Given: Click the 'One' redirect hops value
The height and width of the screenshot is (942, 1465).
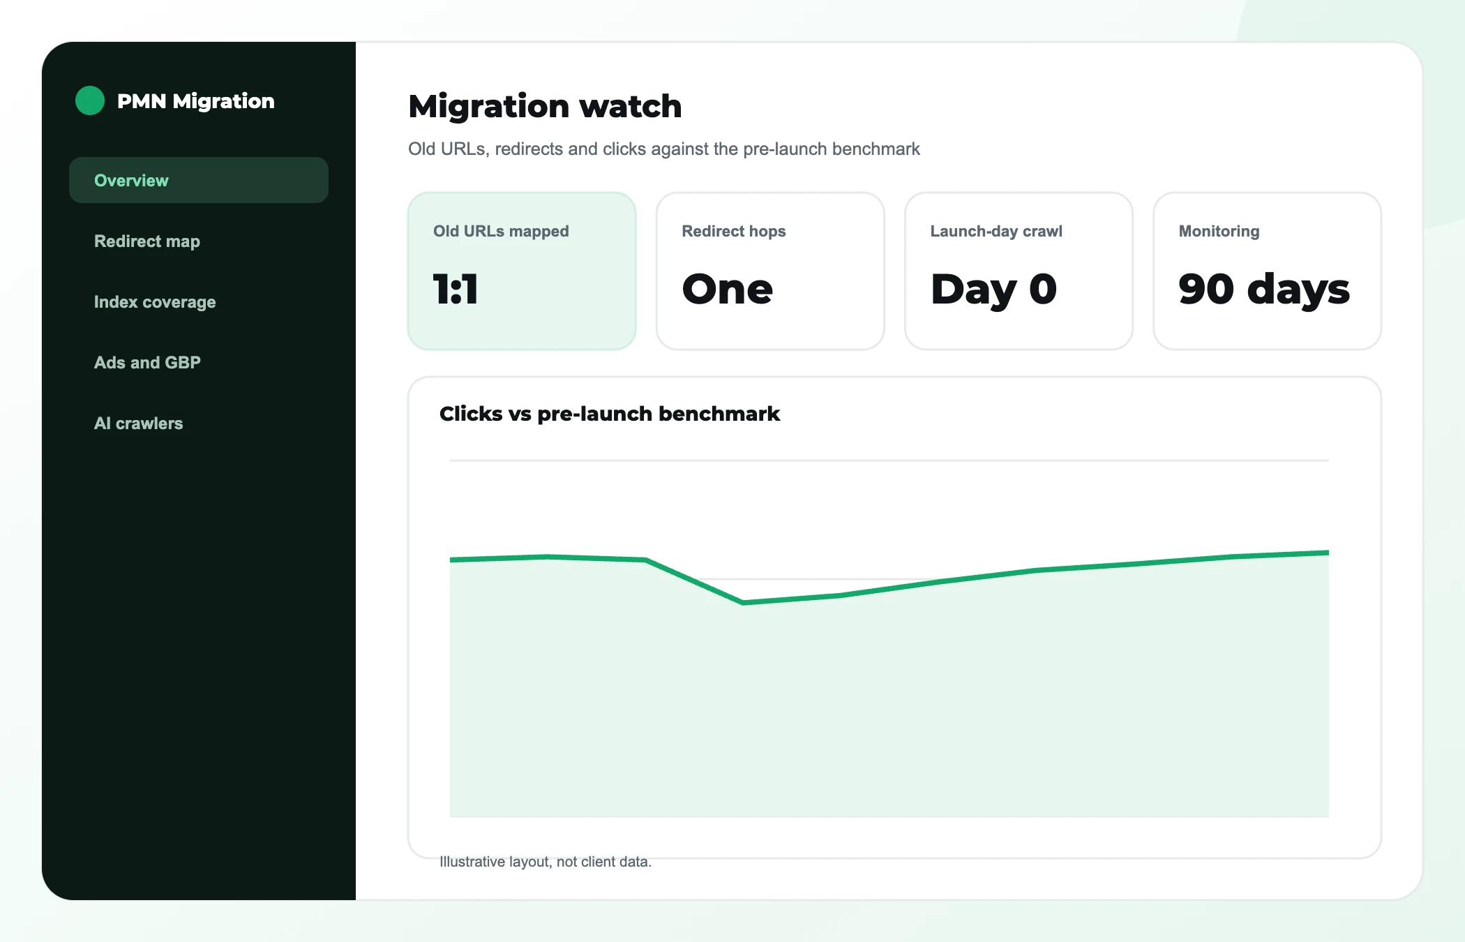Looking at the screenshot, I should [x=728, y=289].
